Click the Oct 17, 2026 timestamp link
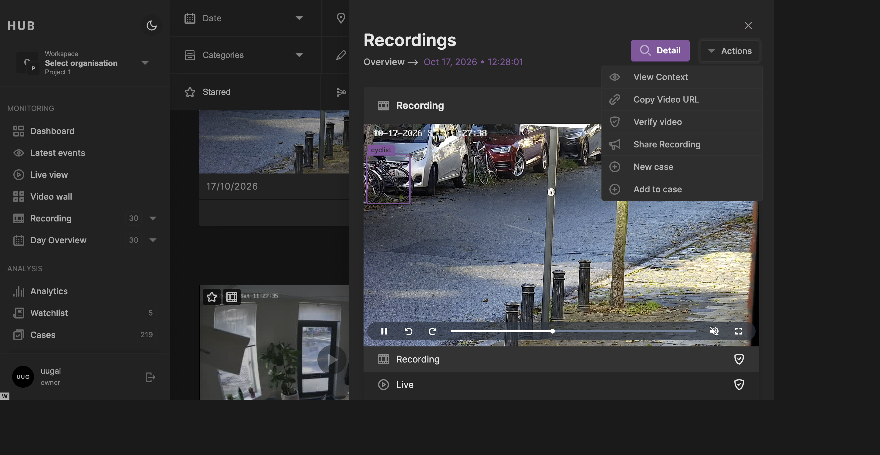 473,62
